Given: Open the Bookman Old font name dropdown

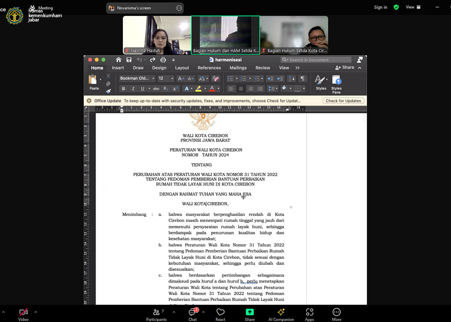Looking at the screenshot, I should pos(137,79).
